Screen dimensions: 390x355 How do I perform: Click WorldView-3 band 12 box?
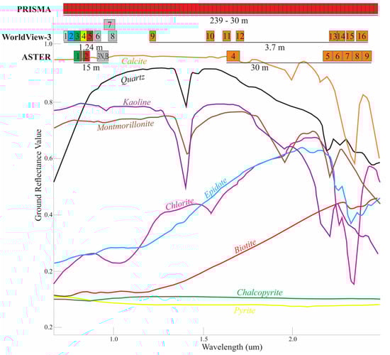240,36
